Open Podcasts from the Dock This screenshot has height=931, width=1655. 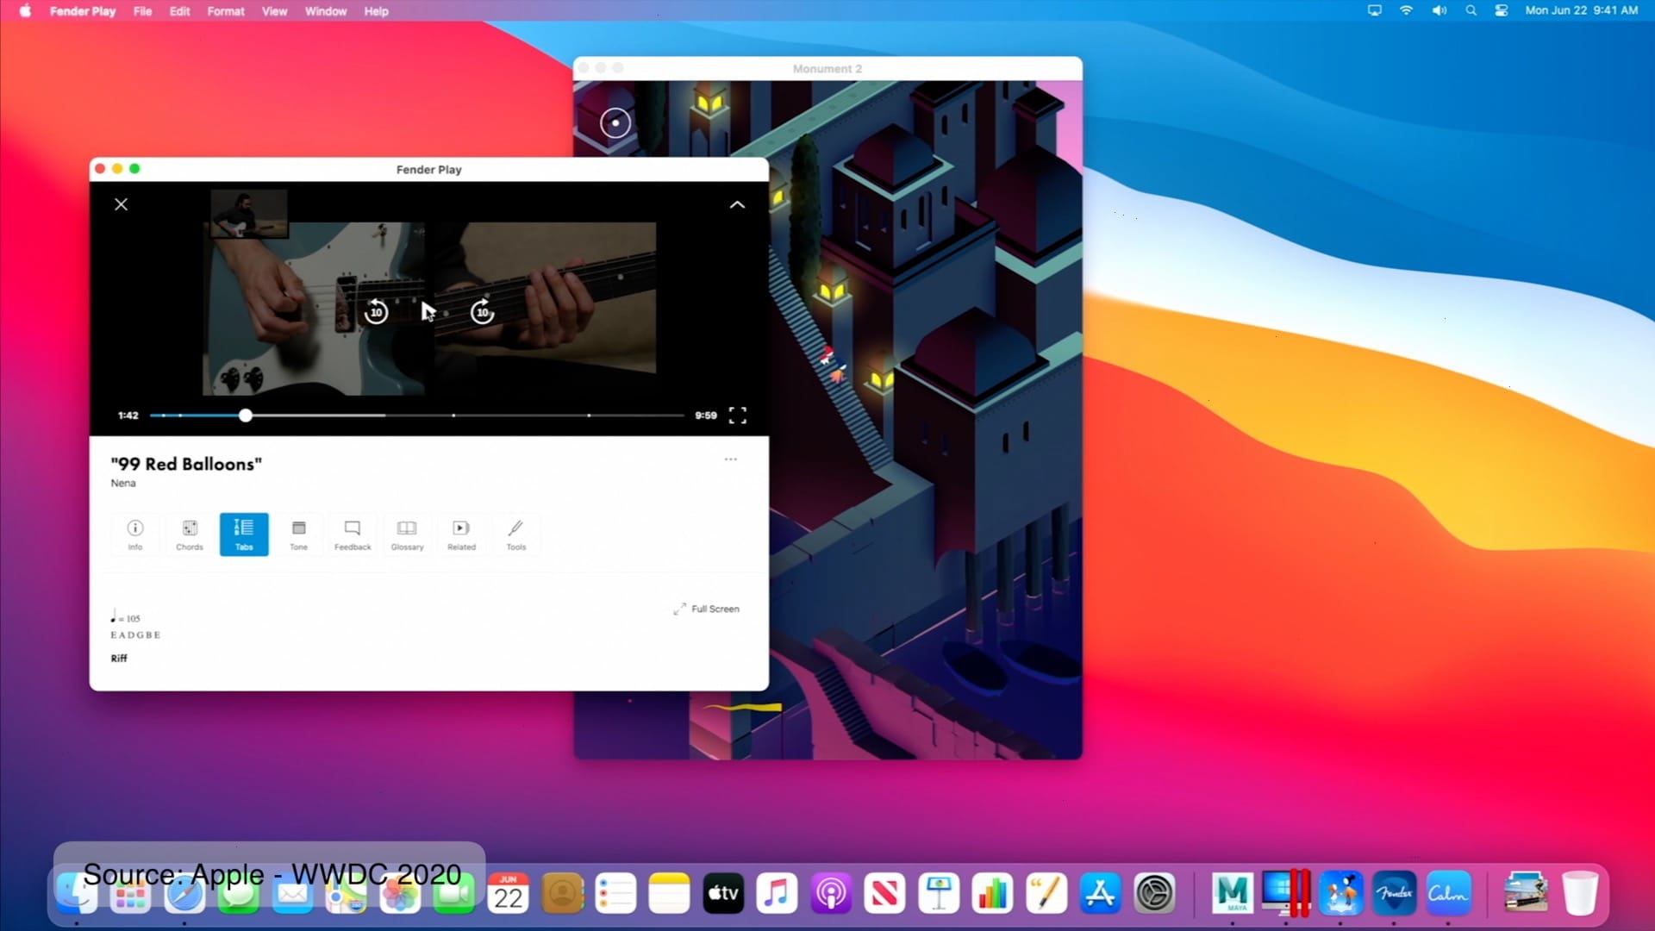[x=831, y=893]
